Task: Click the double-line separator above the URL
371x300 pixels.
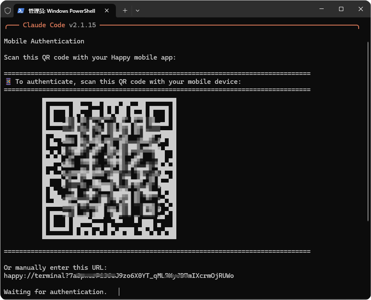Action: coord(157,251)
